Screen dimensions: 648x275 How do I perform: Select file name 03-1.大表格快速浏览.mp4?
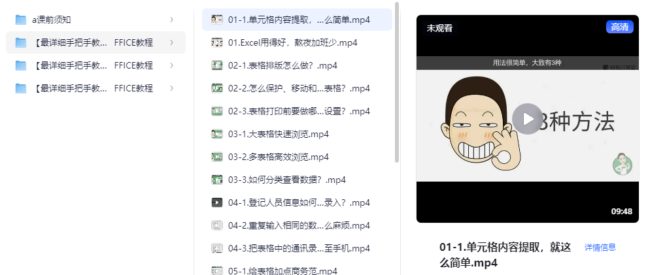coord(279,134)
